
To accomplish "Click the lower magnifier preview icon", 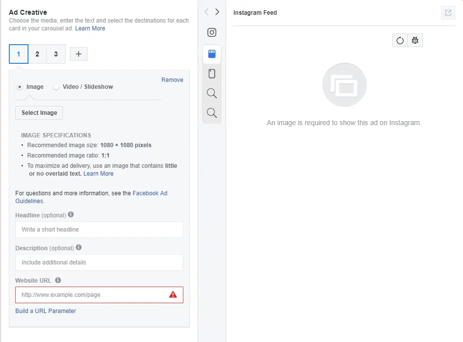I will [212, 113].
